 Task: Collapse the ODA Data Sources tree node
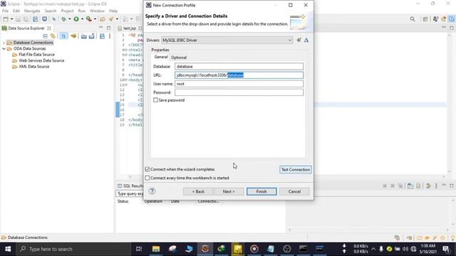click(x=4, y=49)
